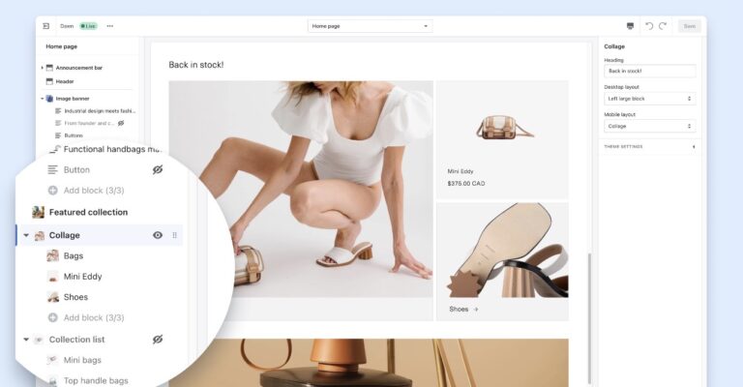Collapse the Collage section tree
Viewport: 743px width, 387px height.
tap(26, 235)
